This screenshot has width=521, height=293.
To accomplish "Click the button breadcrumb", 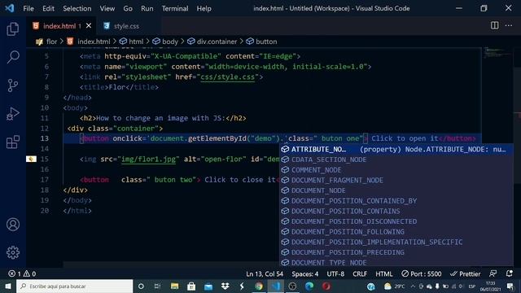I will point(261,42).
